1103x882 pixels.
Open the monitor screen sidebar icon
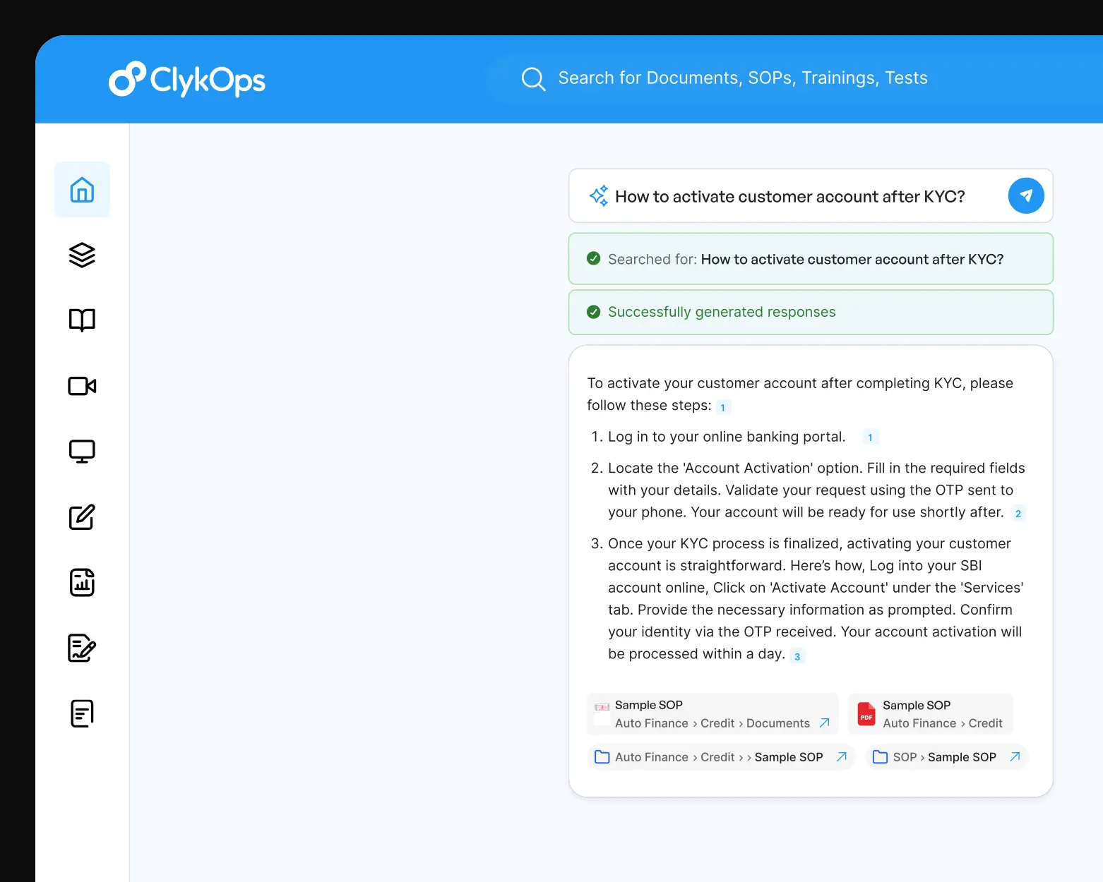(82, 452)
